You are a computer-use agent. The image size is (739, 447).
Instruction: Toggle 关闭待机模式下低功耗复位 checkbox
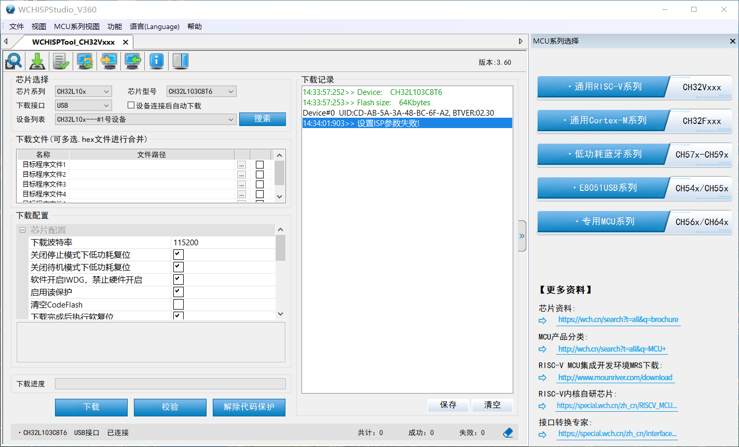click(x=178, y=267)
